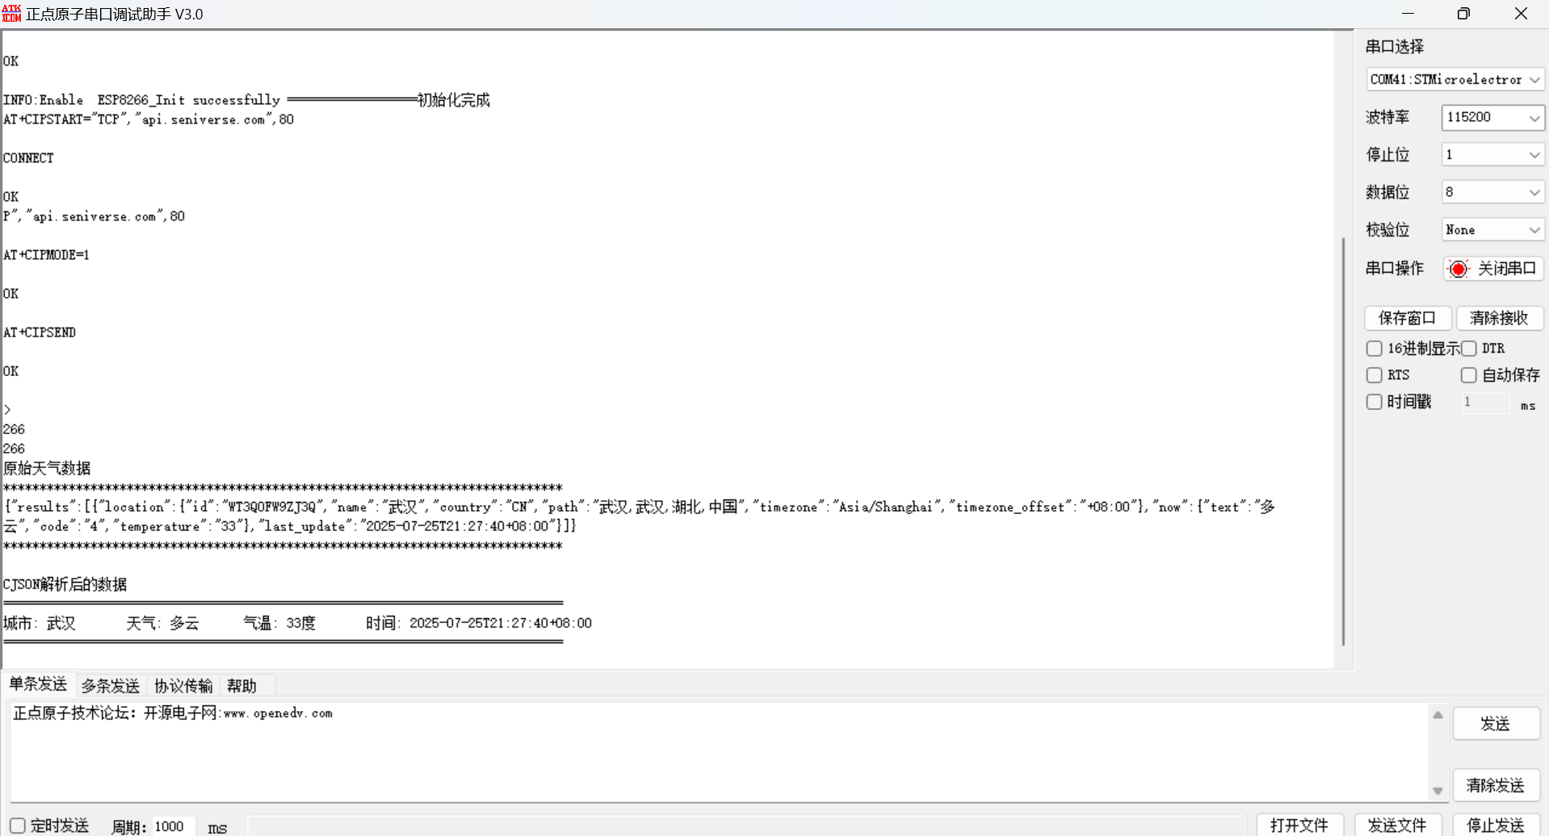Switch to 多条发送 tab
This screenshot has width=1549, height=836.
[111, 686]
